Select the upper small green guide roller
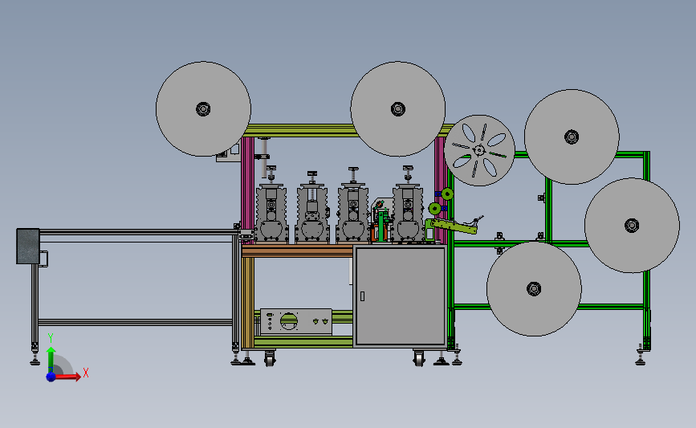Image resolution: width=696 pixels, height=428 pixels. click(447, 194)
